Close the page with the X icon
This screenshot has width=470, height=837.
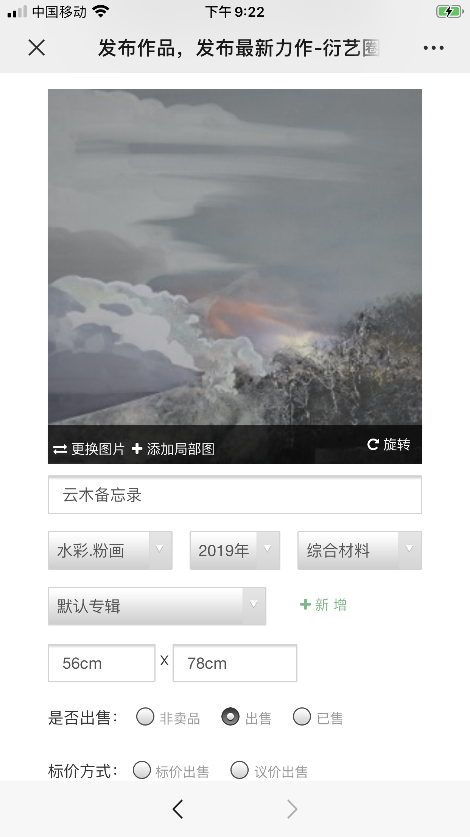coord(37,48)
